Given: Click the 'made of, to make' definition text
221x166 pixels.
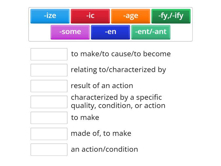Looking at the screenshot, I should tap(101, 133).
